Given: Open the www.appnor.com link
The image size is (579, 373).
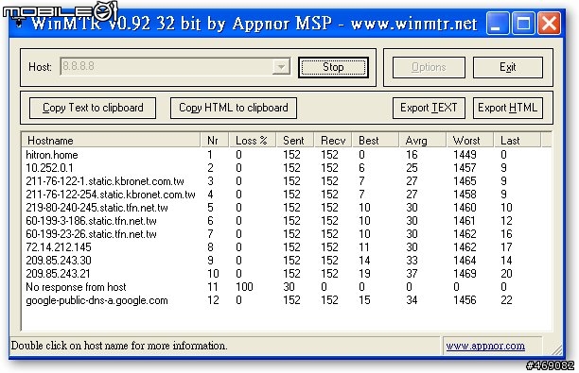Looking at the screenshot, I should pyautogui.click(x=485, y=347).
